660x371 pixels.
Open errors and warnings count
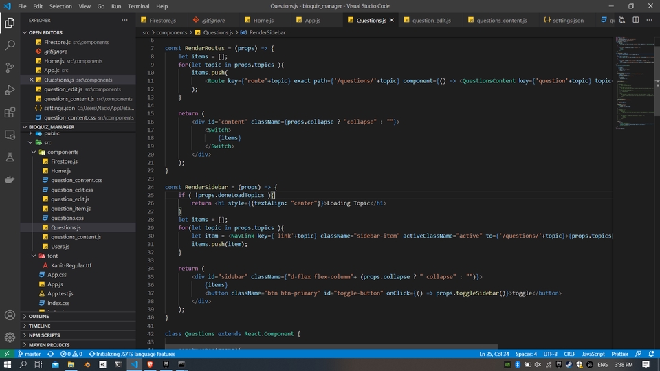[71, 354]
